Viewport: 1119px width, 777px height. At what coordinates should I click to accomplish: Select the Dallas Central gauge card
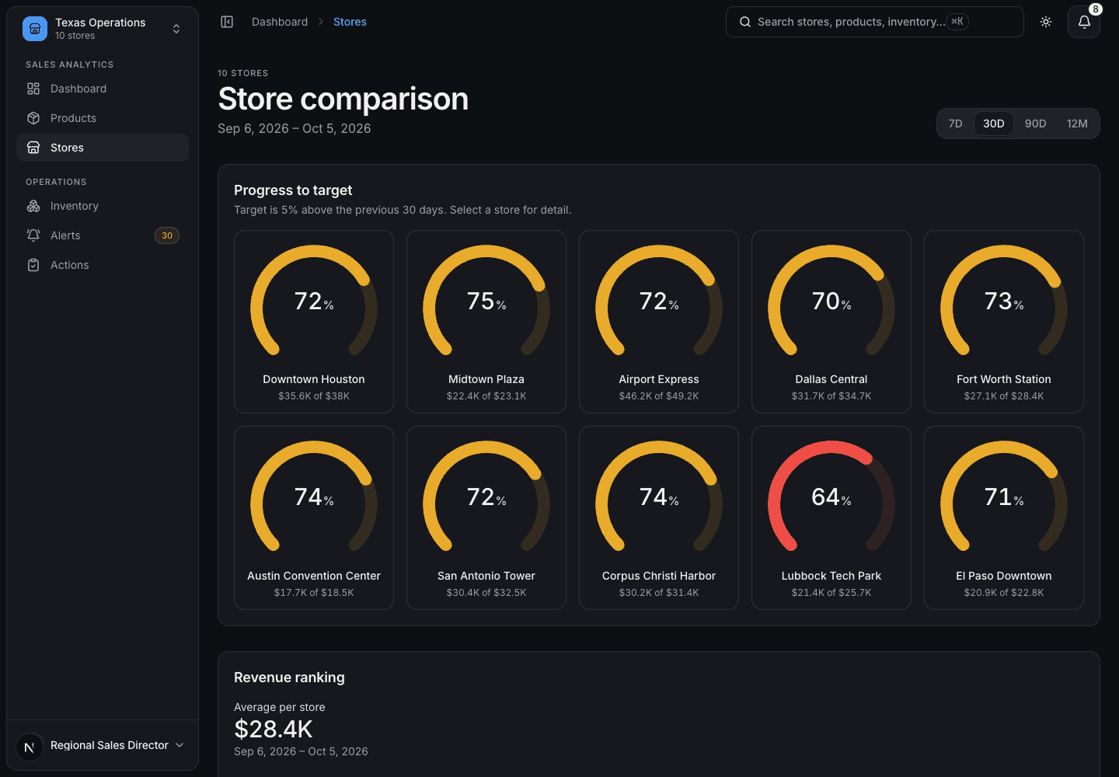(x=831, y=322)
